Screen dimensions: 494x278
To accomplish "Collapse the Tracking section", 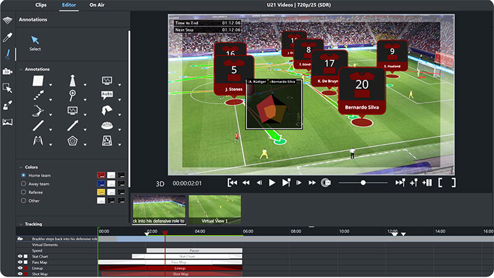I will [x=21, y=224].
